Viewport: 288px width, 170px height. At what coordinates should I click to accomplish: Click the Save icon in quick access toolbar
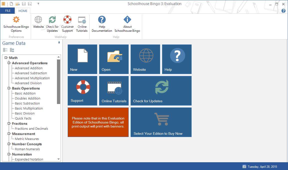24,4
